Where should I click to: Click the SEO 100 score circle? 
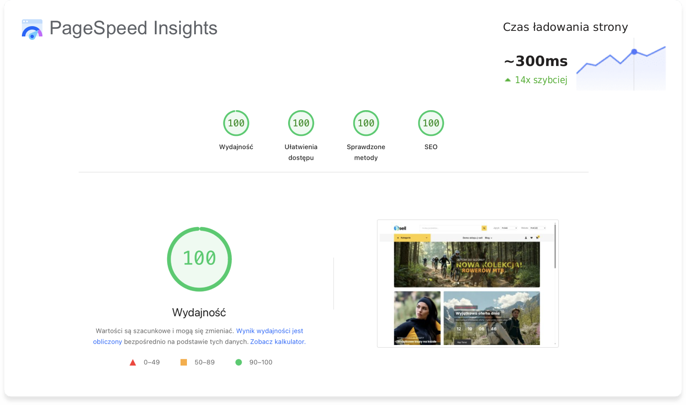point(430,123)
